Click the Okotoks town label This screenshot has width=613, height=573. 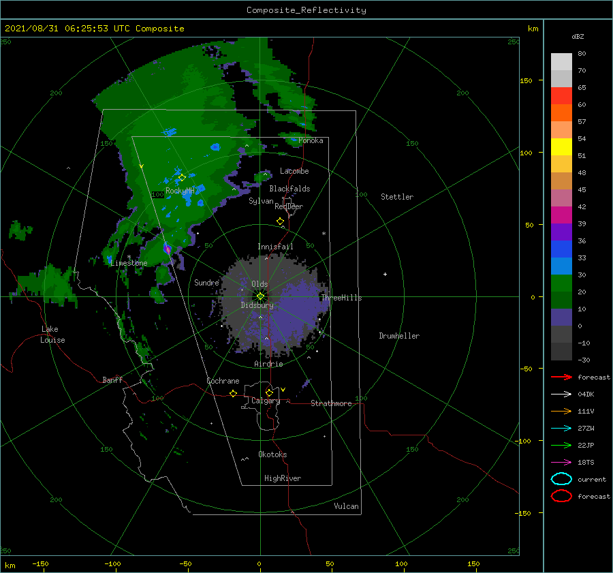(272, 454)
